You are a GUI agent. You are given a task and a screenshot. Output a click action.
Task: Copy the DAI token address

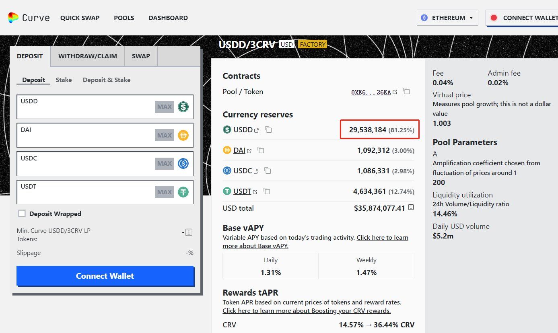(261, 150)
